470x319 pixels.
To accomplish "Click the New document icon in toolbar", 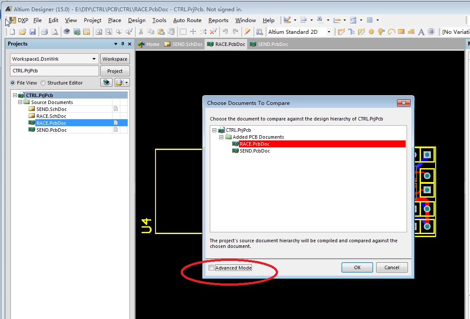I will tap(12, 32).
